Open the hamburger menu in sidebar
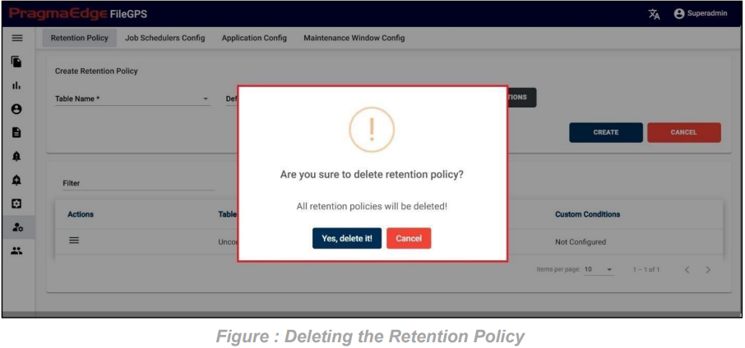The height and width of the screenshot is (348, 745). coord(17,38)
